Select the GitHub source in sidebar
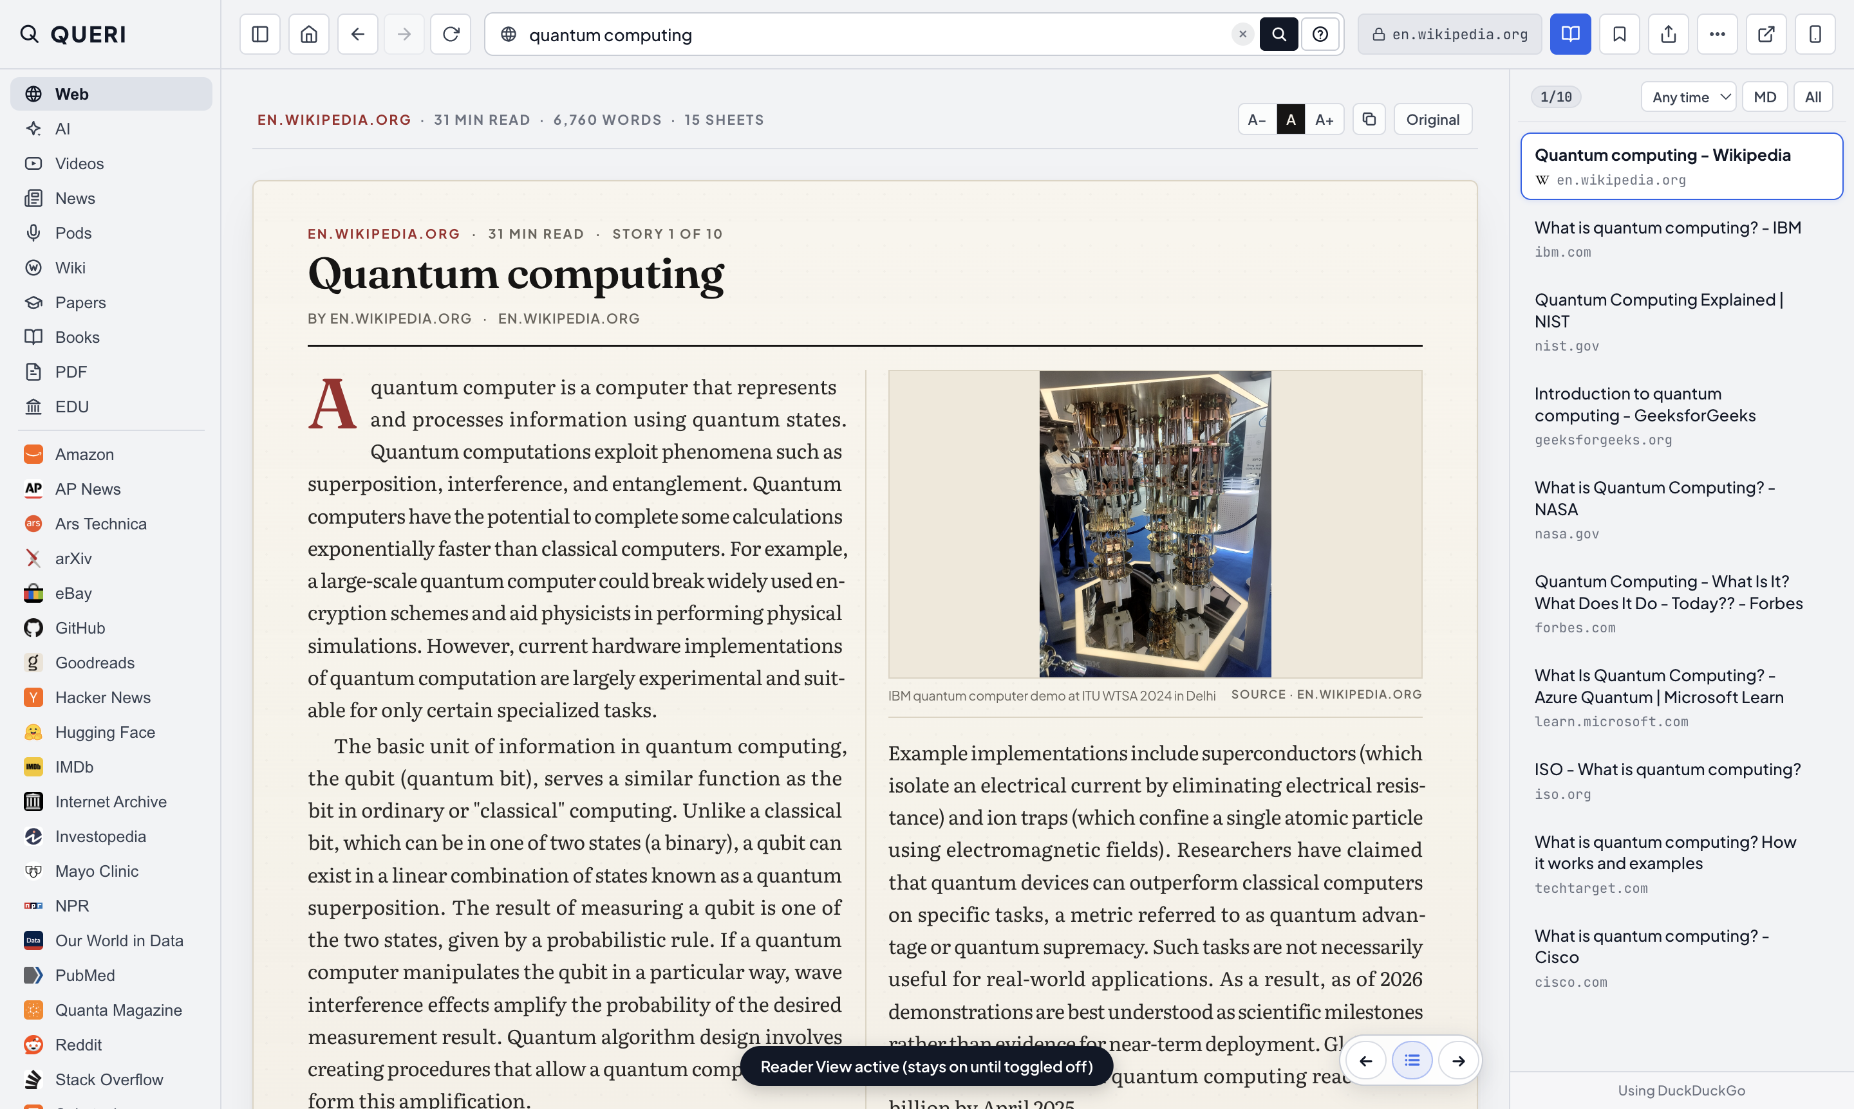The width and height of the screenshot is (1854, 1109). click(x=111, y=628)
